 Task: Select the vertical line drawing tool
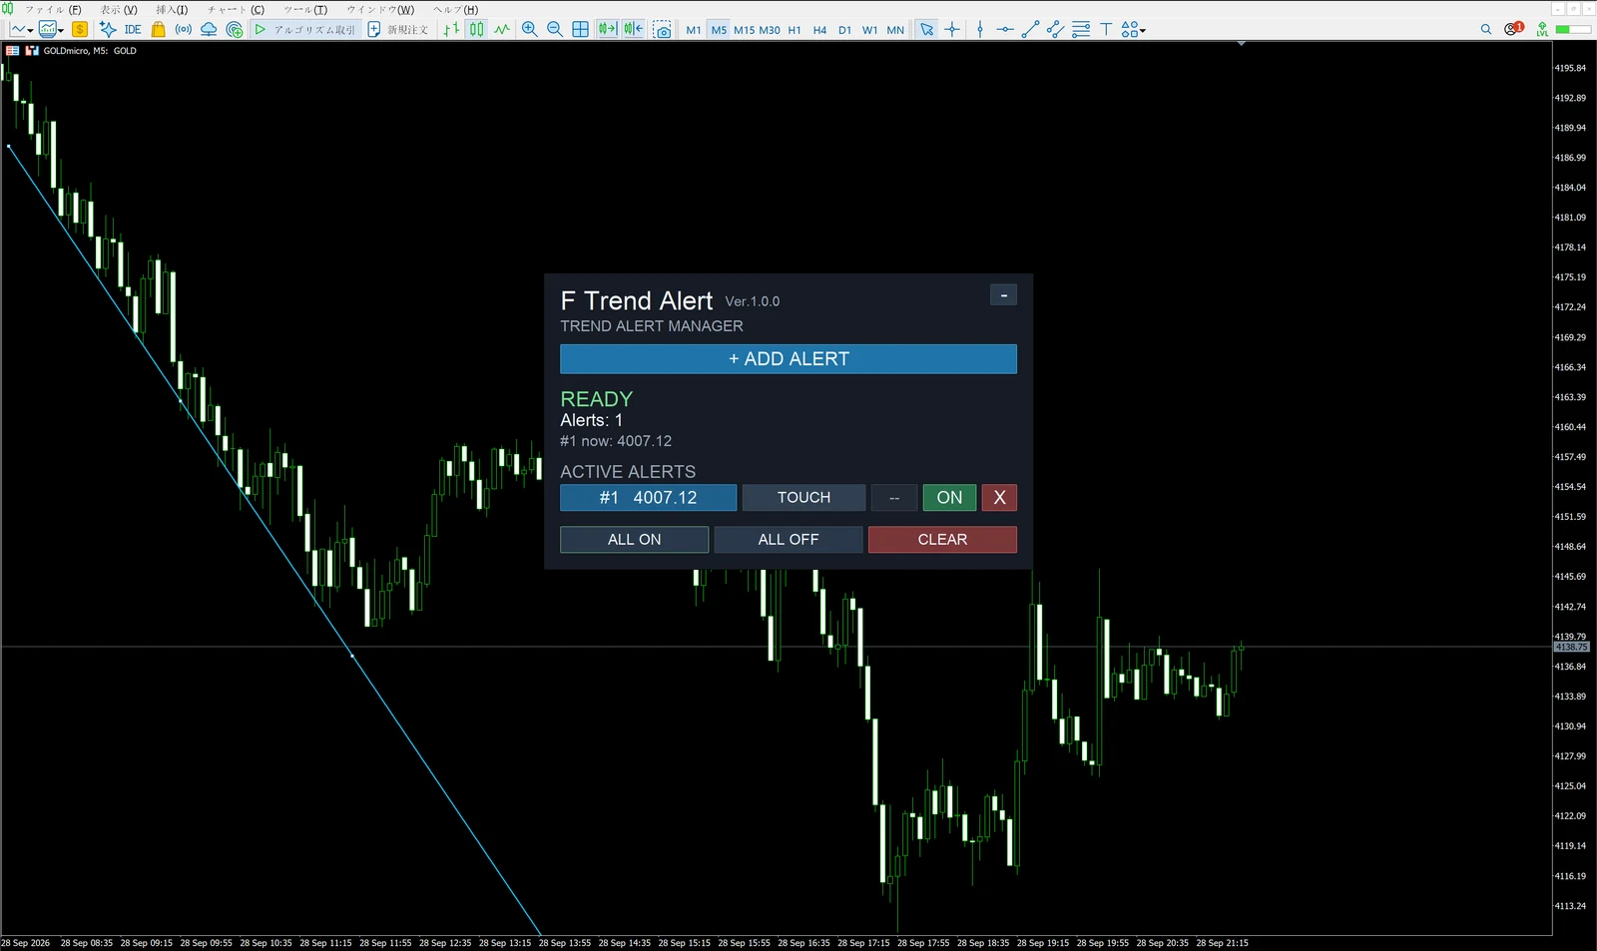980,30
